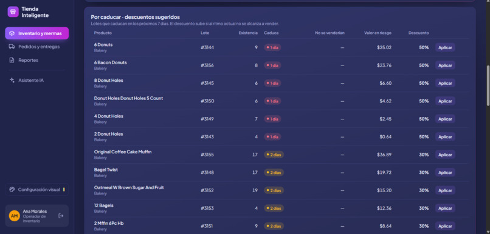Click the logout icon next to Ana Morales
490x234 pixels.
point(61,216)
